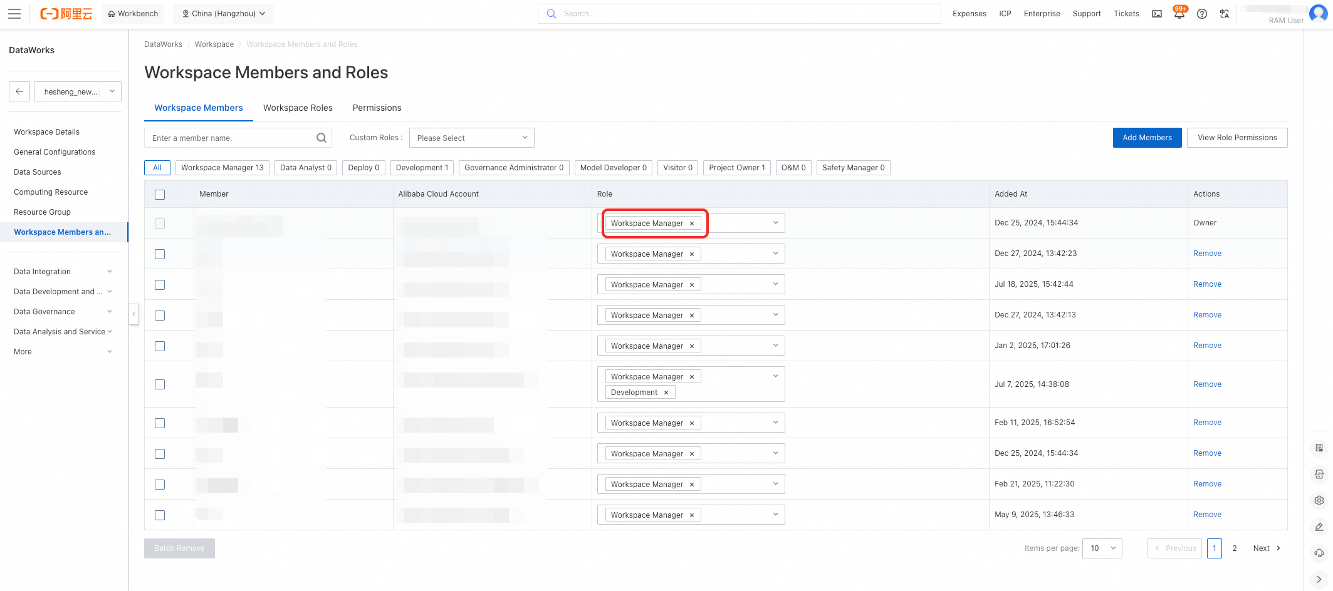Open the notifications bell
1333x591 pixels.
1179,14
